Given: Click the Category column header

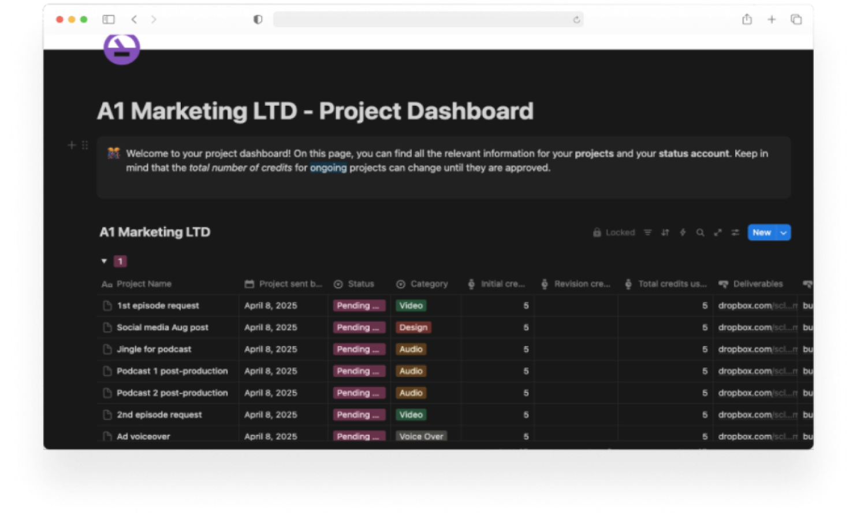Looking at the screenshot, I should coord(422,284).
